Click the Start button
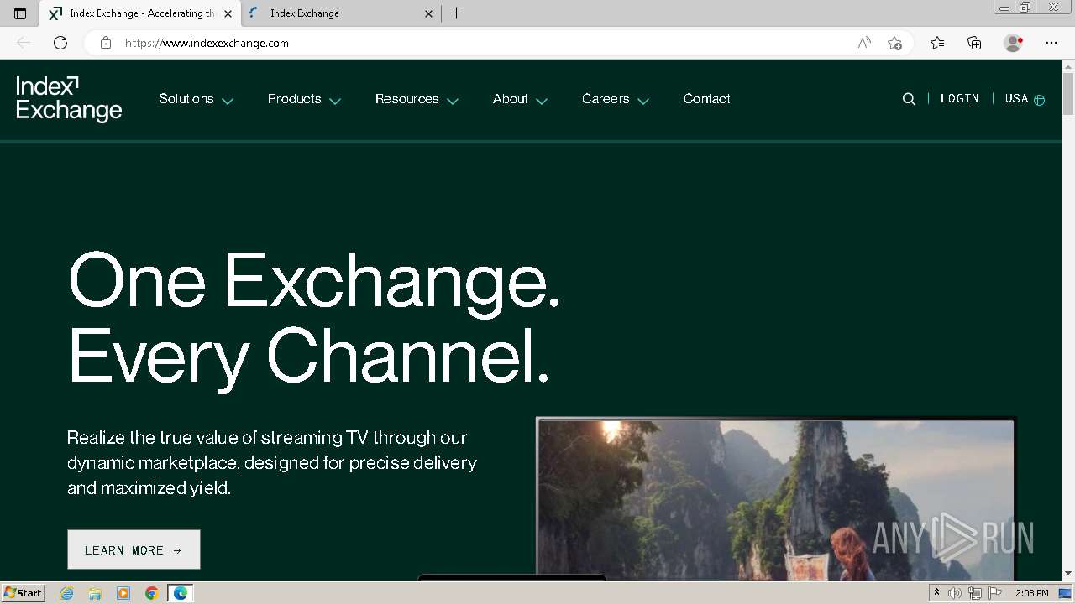The height and width of the screenshot is (604, 1075). point(23,593)
